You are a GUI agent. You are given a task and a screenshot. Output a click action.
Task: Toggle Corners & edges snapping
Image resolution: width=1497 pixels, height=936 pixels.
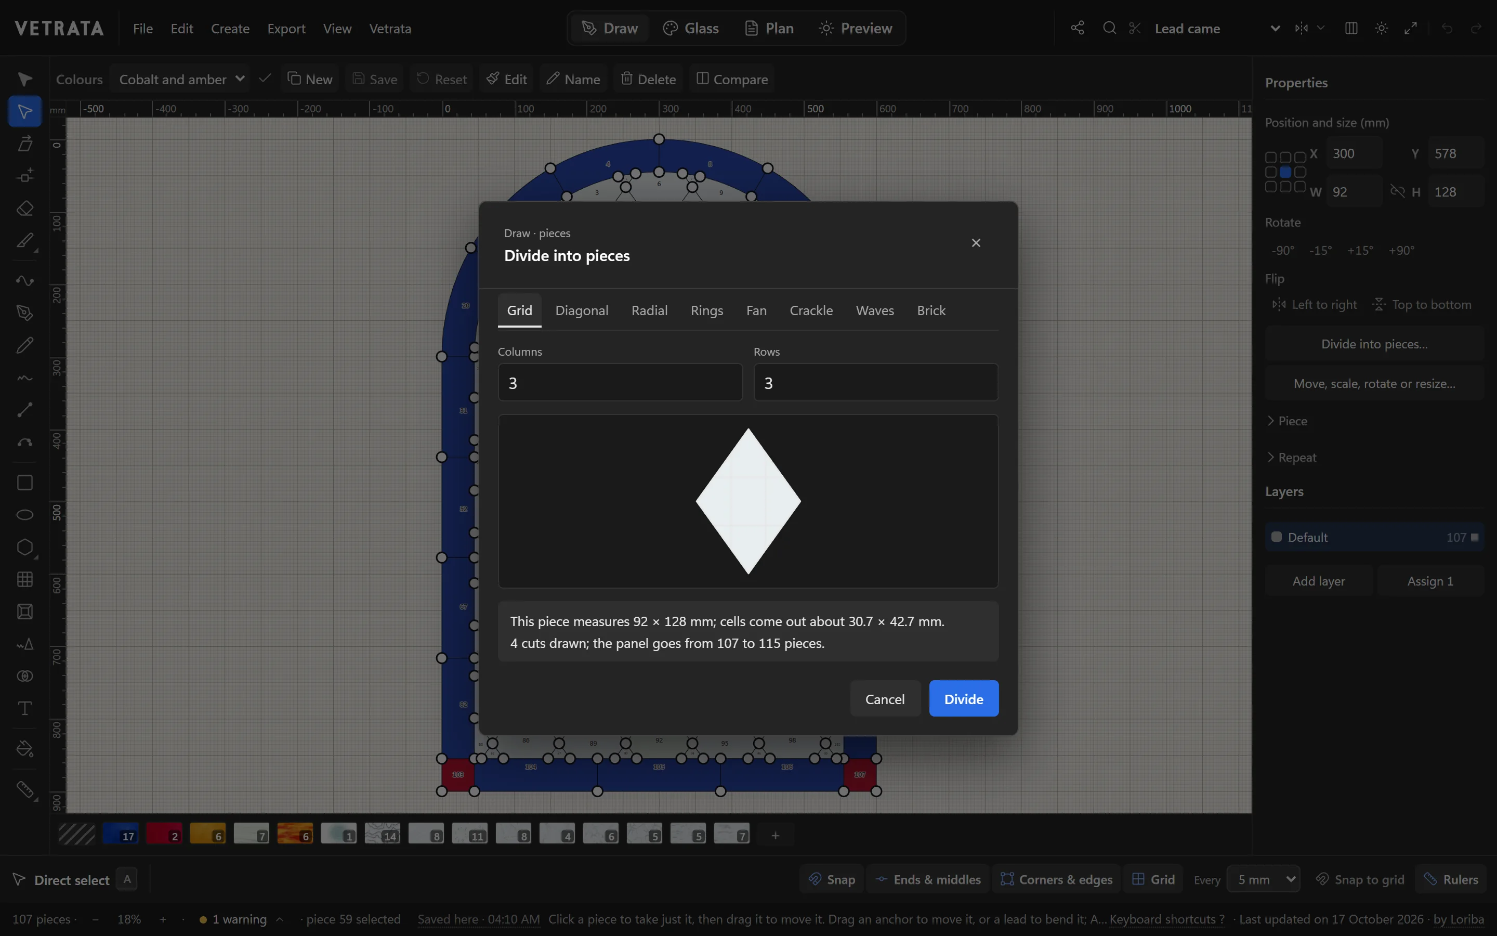1057,880
